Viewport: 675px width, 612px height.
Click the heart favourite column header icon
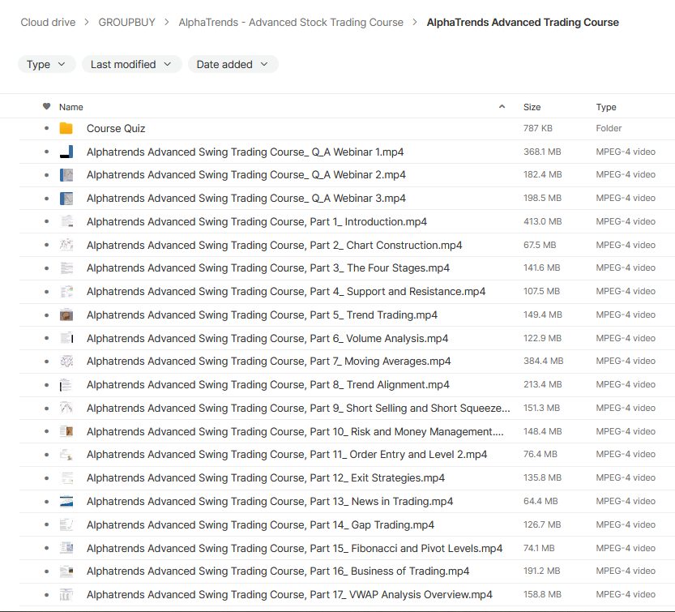pos(46,106)
